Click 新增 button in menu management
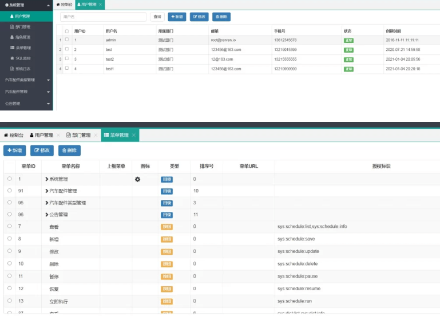The image size is (440, 316). (x=15, y=151)
